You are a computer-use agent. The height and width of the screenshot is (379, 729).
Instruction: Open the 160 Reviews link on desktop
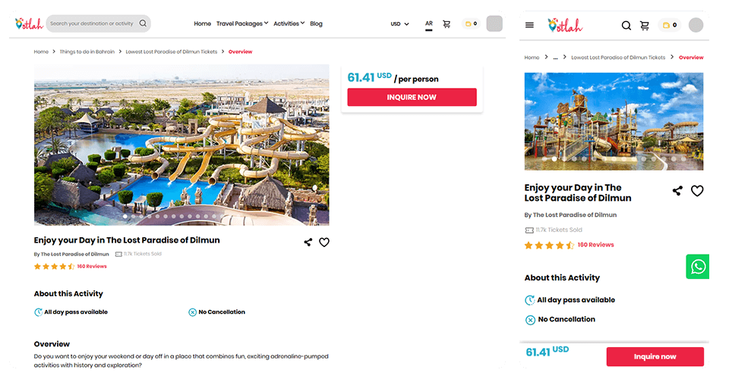click(x=92, y=266)
